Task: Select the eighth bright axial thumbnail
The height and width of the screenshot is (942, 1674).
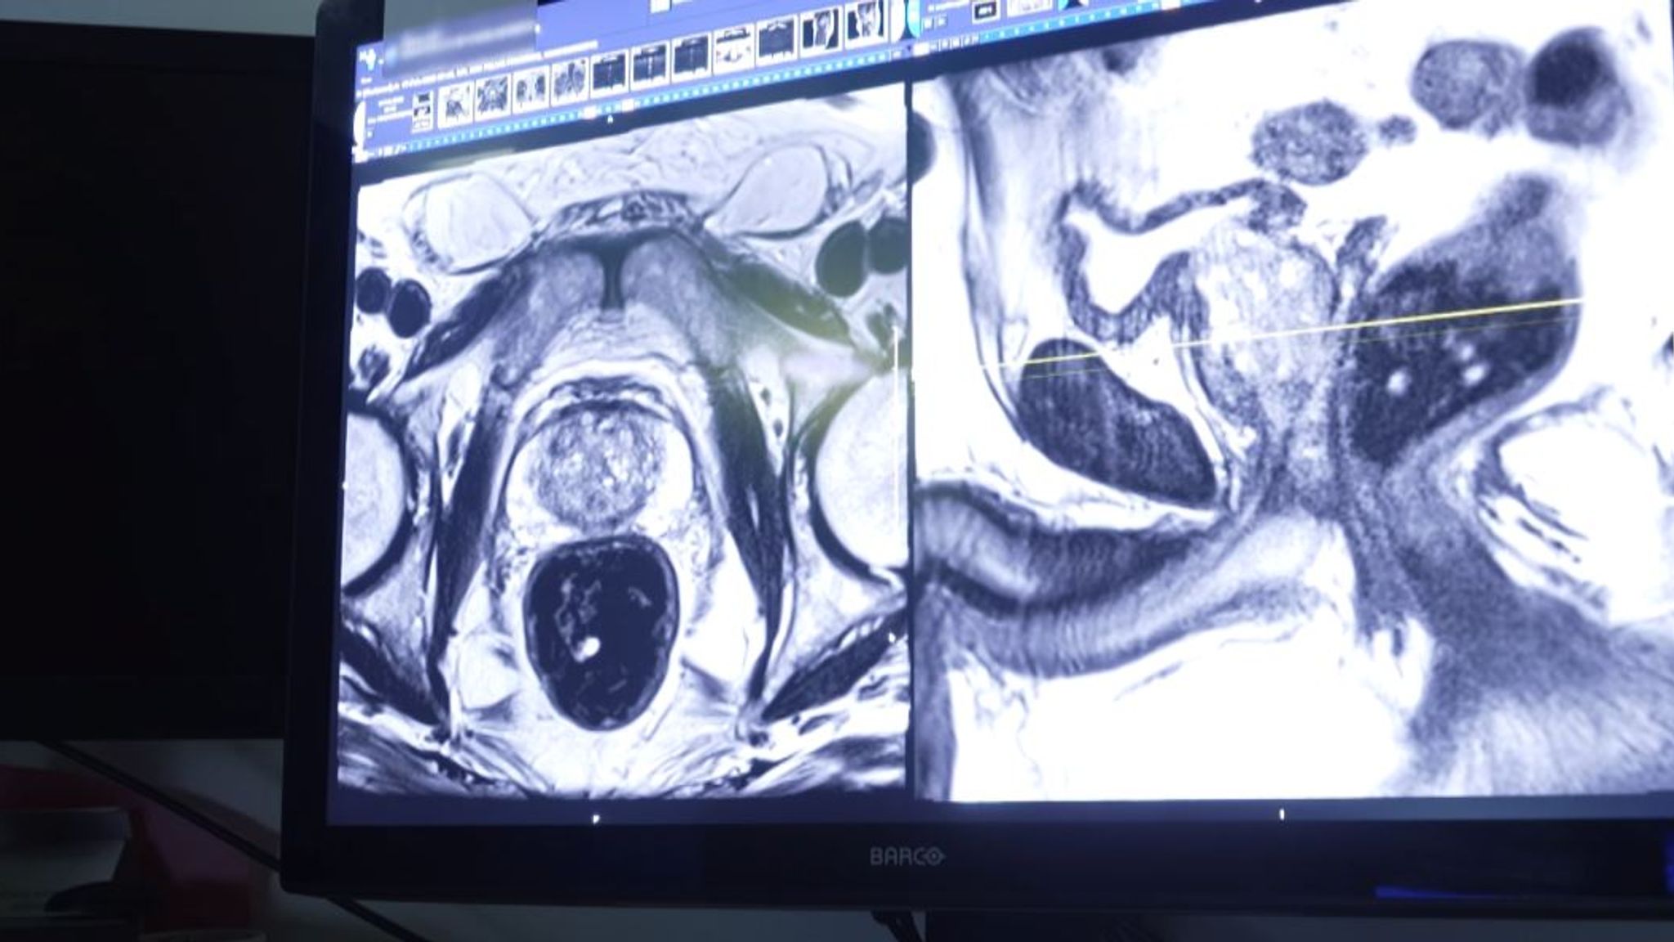Action: click(x=734, y=49)
